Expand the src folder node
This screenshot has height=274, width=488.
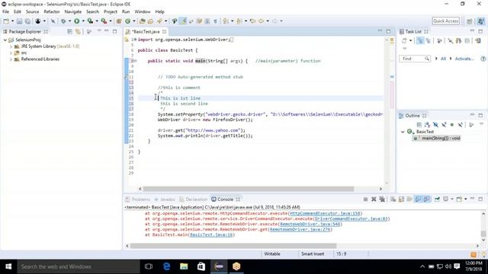pos(11,53)
